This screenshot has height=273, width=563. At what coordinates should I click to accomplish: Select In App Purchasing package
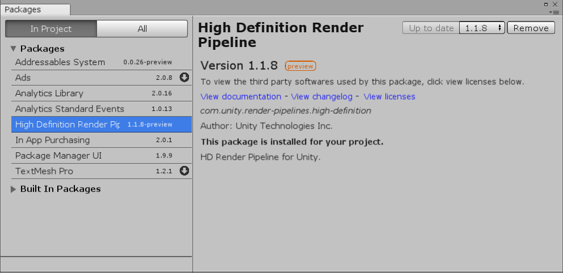pos(52,140)
